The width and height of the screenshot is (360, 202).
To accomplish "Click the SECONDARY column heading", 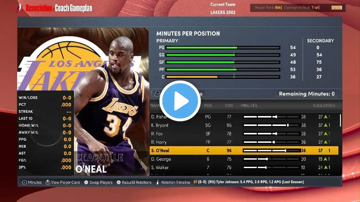I will pyautogui.click(x=320, y=41).
